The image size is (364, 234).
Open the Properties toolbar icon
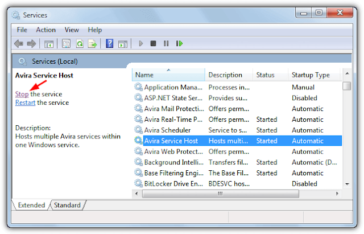coord(66,43)
